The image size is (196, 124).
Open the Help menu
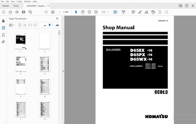pyautogui.click(x=35, y=2)
